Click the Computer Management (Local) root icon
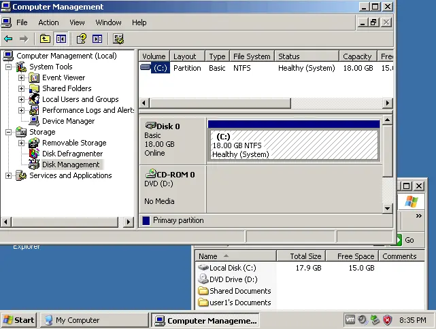The height and width of the screenshot is (329, 436). tap(8, 56)
